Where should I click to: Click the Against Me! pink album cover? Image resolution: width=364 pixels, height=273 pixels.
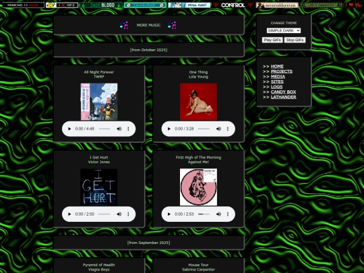coord(198,187)
